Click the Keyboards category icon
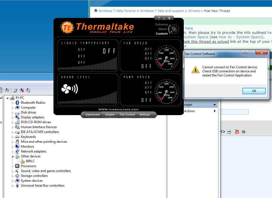 pyautogui.click(x=17, y=137)
